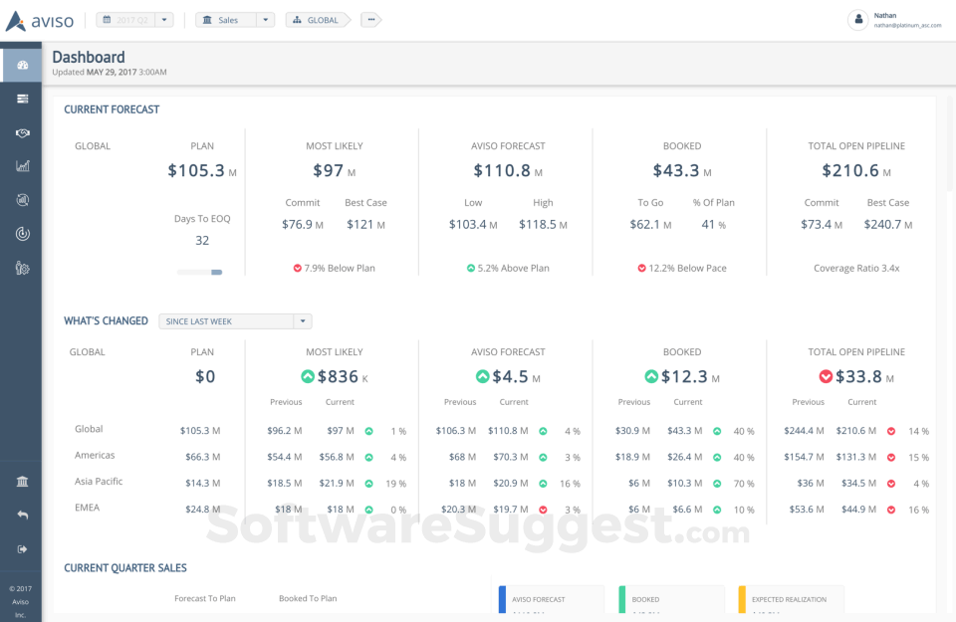Open the 2017 Q2 period dropdown
The width and height of the screenshot is (956, 622).
(x=133, y=19)
